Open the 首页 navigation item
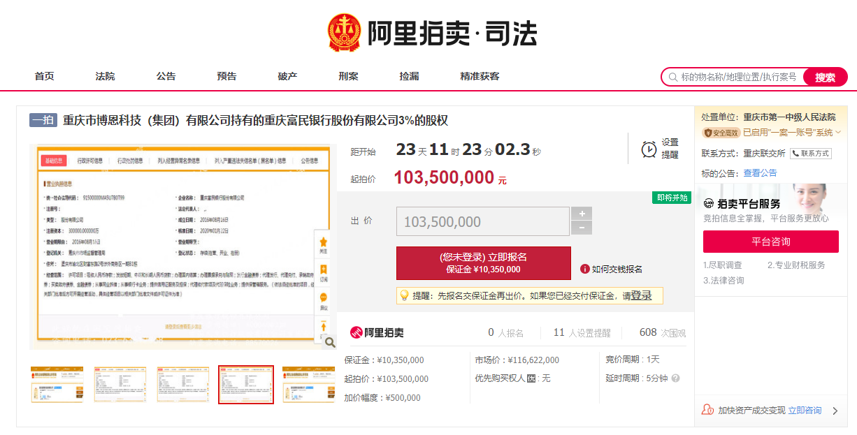Screen dimensions: 857x435 coord(45,76)
